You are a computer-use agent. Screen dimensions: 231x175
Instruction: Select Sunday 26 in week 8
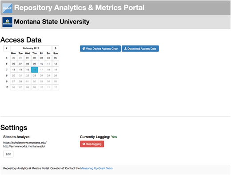coord(56,76)
